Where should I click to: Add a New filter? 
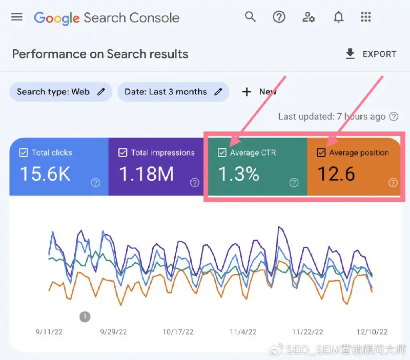(259, 92)
